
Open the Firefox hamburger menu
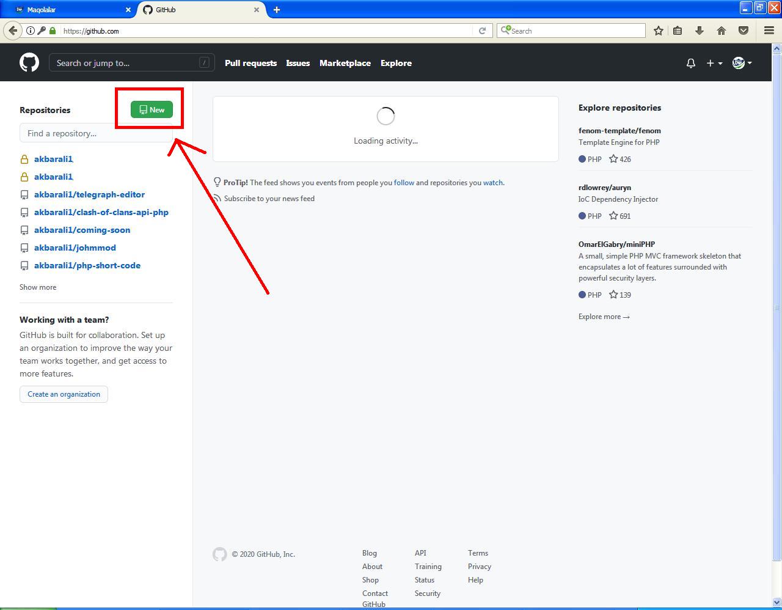click(769, 31)
